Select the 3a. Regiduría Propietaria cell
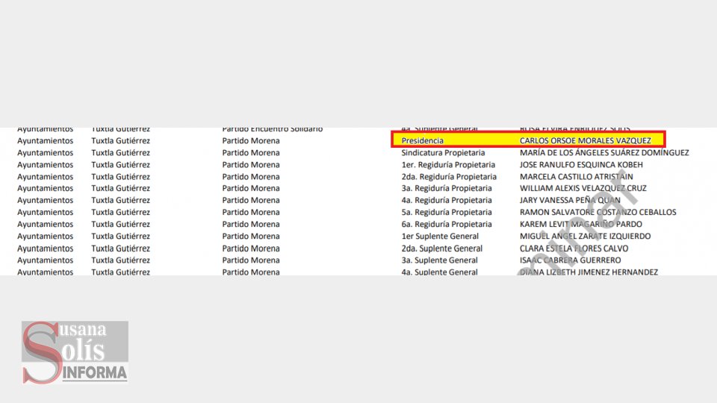This screenshot has height=403, width=717. pyautogui.click(x=447, y=189)
